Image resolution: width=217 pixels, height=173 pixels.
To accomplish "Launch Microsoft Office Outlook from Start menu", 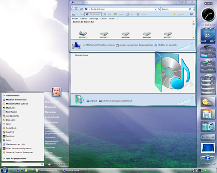I will tap(15, 104).
